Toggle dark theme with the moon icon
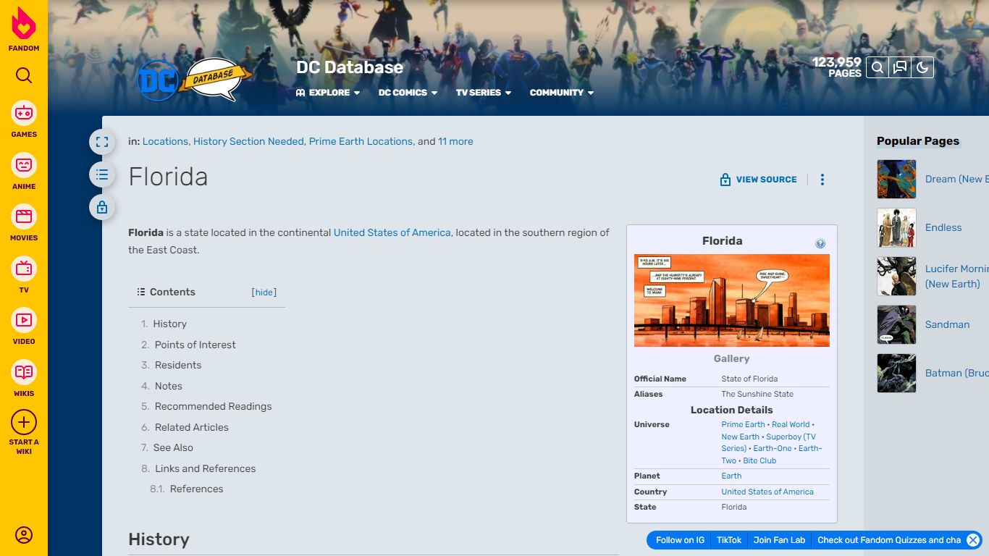 (x=922, y=67)
